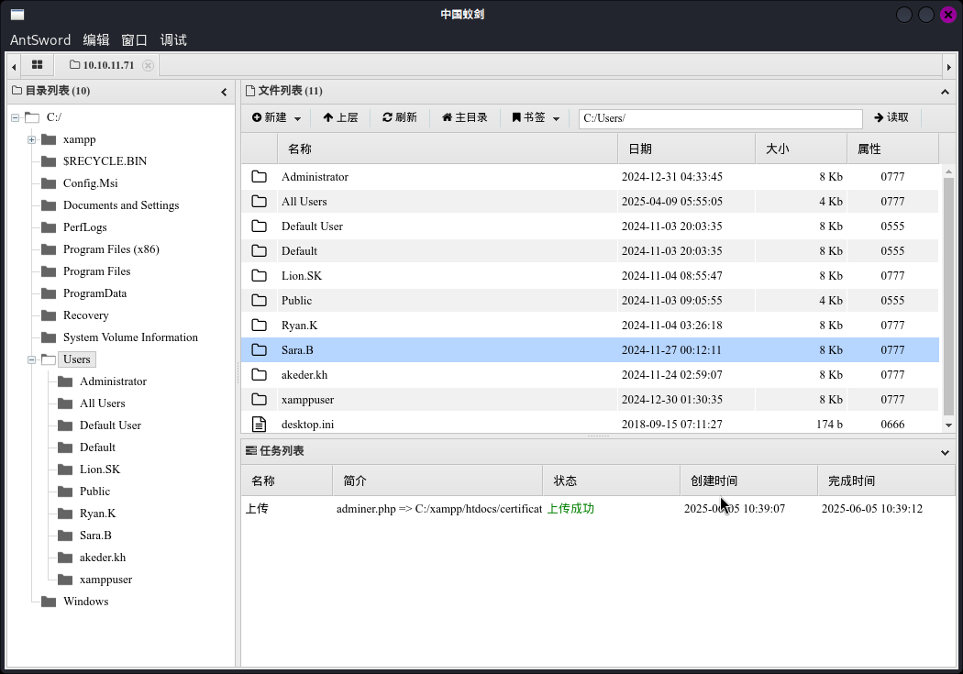Open the home directory (主目录)
The width and height of the screenshot is (963, 674).
click(465, 117)
